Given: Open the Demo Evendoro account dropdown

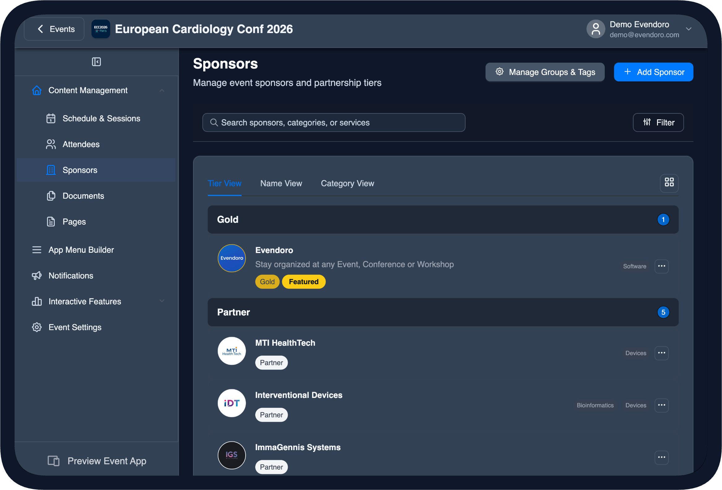Looking at the screenshot, I should coord(689,29).
